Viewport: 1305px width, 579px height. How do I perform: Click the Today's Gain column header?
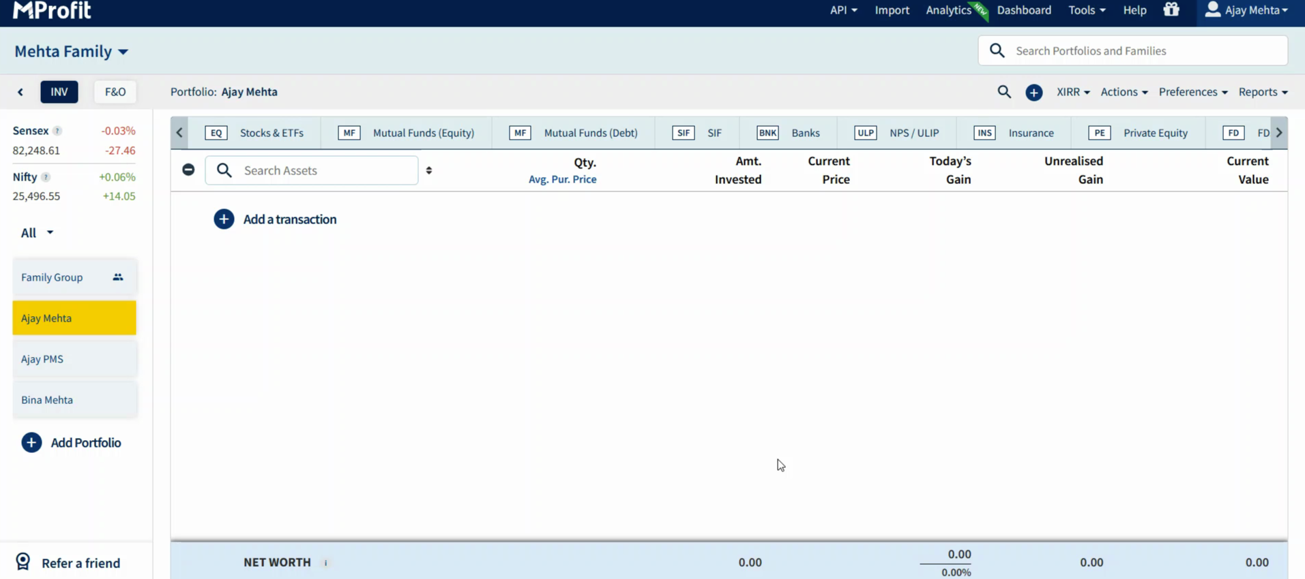(950, 170)
